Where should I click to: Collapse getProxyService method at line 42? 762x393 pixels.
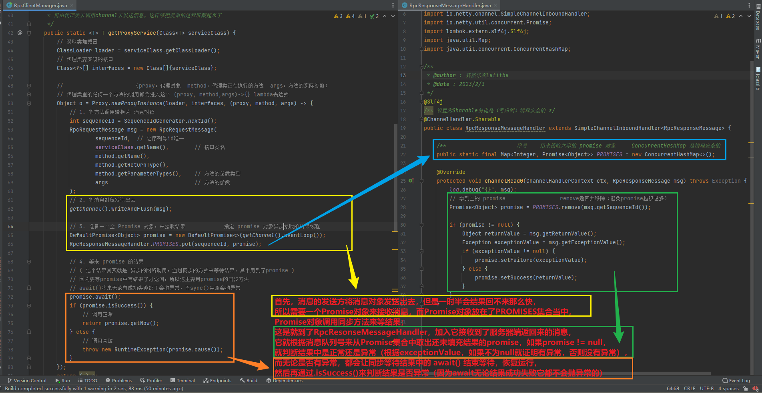[29, 33]
